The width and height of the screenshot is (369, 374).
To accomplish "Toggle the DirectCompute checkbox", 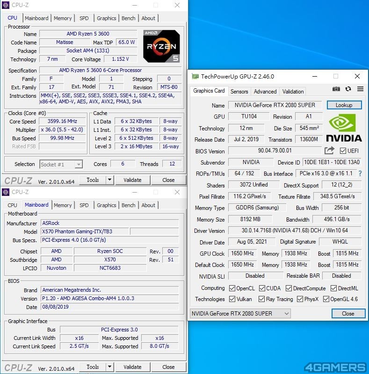I will pos(289,288).
